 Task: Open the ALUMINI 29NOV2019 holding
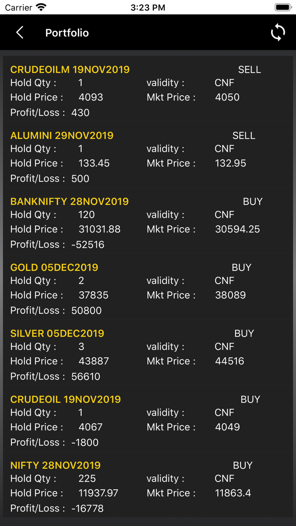tap(62, 135)
